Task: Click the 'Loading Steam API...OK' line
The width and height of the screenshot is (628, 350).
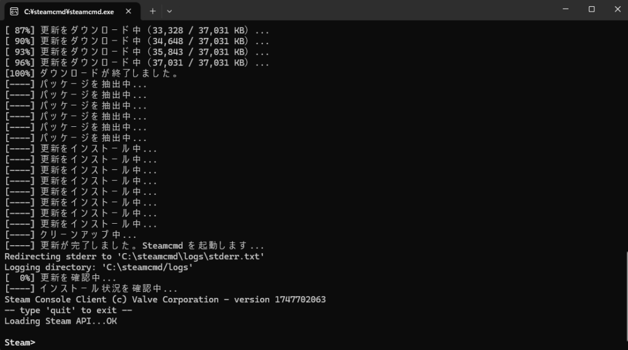Action: pos(61,321)
